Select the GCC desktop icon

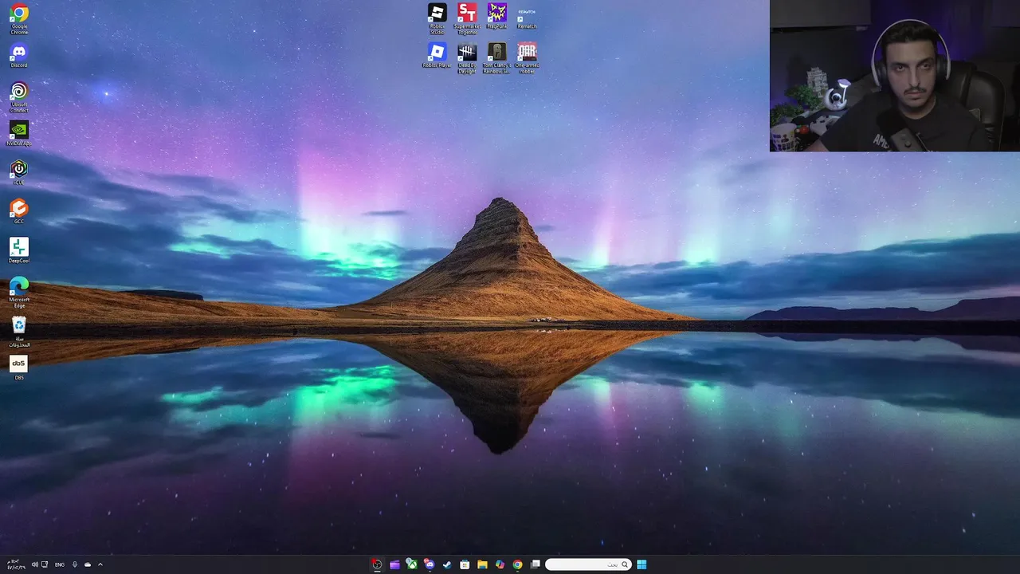[x=19, y=212]
